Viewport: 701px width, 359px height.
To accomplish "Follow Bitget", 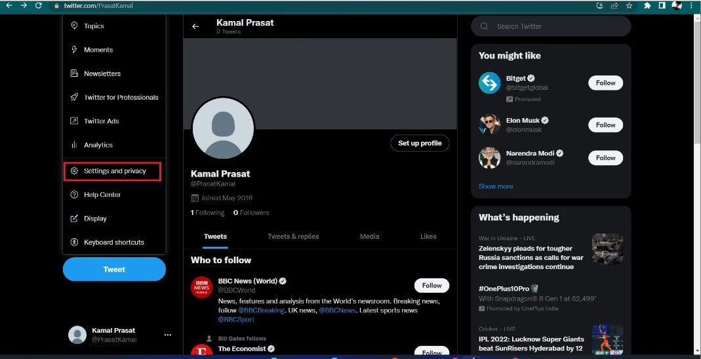I will [x=605, y=83].
